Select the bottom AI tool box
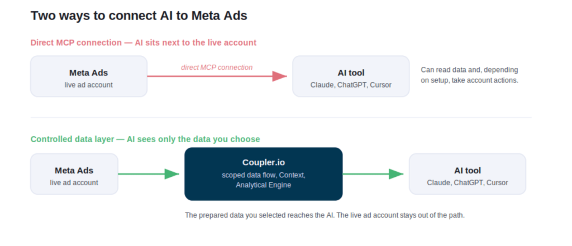This screenshot has width=572, height=246. 468,174
